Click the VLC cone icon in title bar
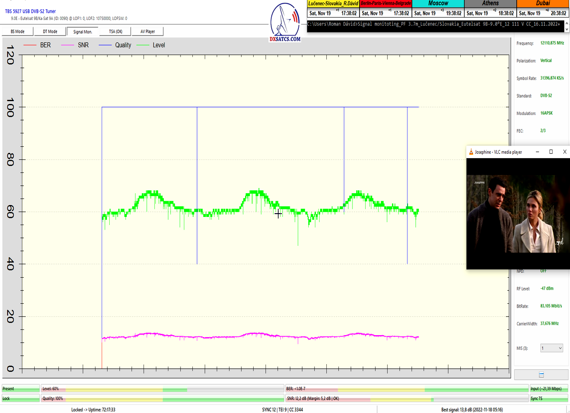The width and height of the screenshot is (570, 413). (471, 152)
